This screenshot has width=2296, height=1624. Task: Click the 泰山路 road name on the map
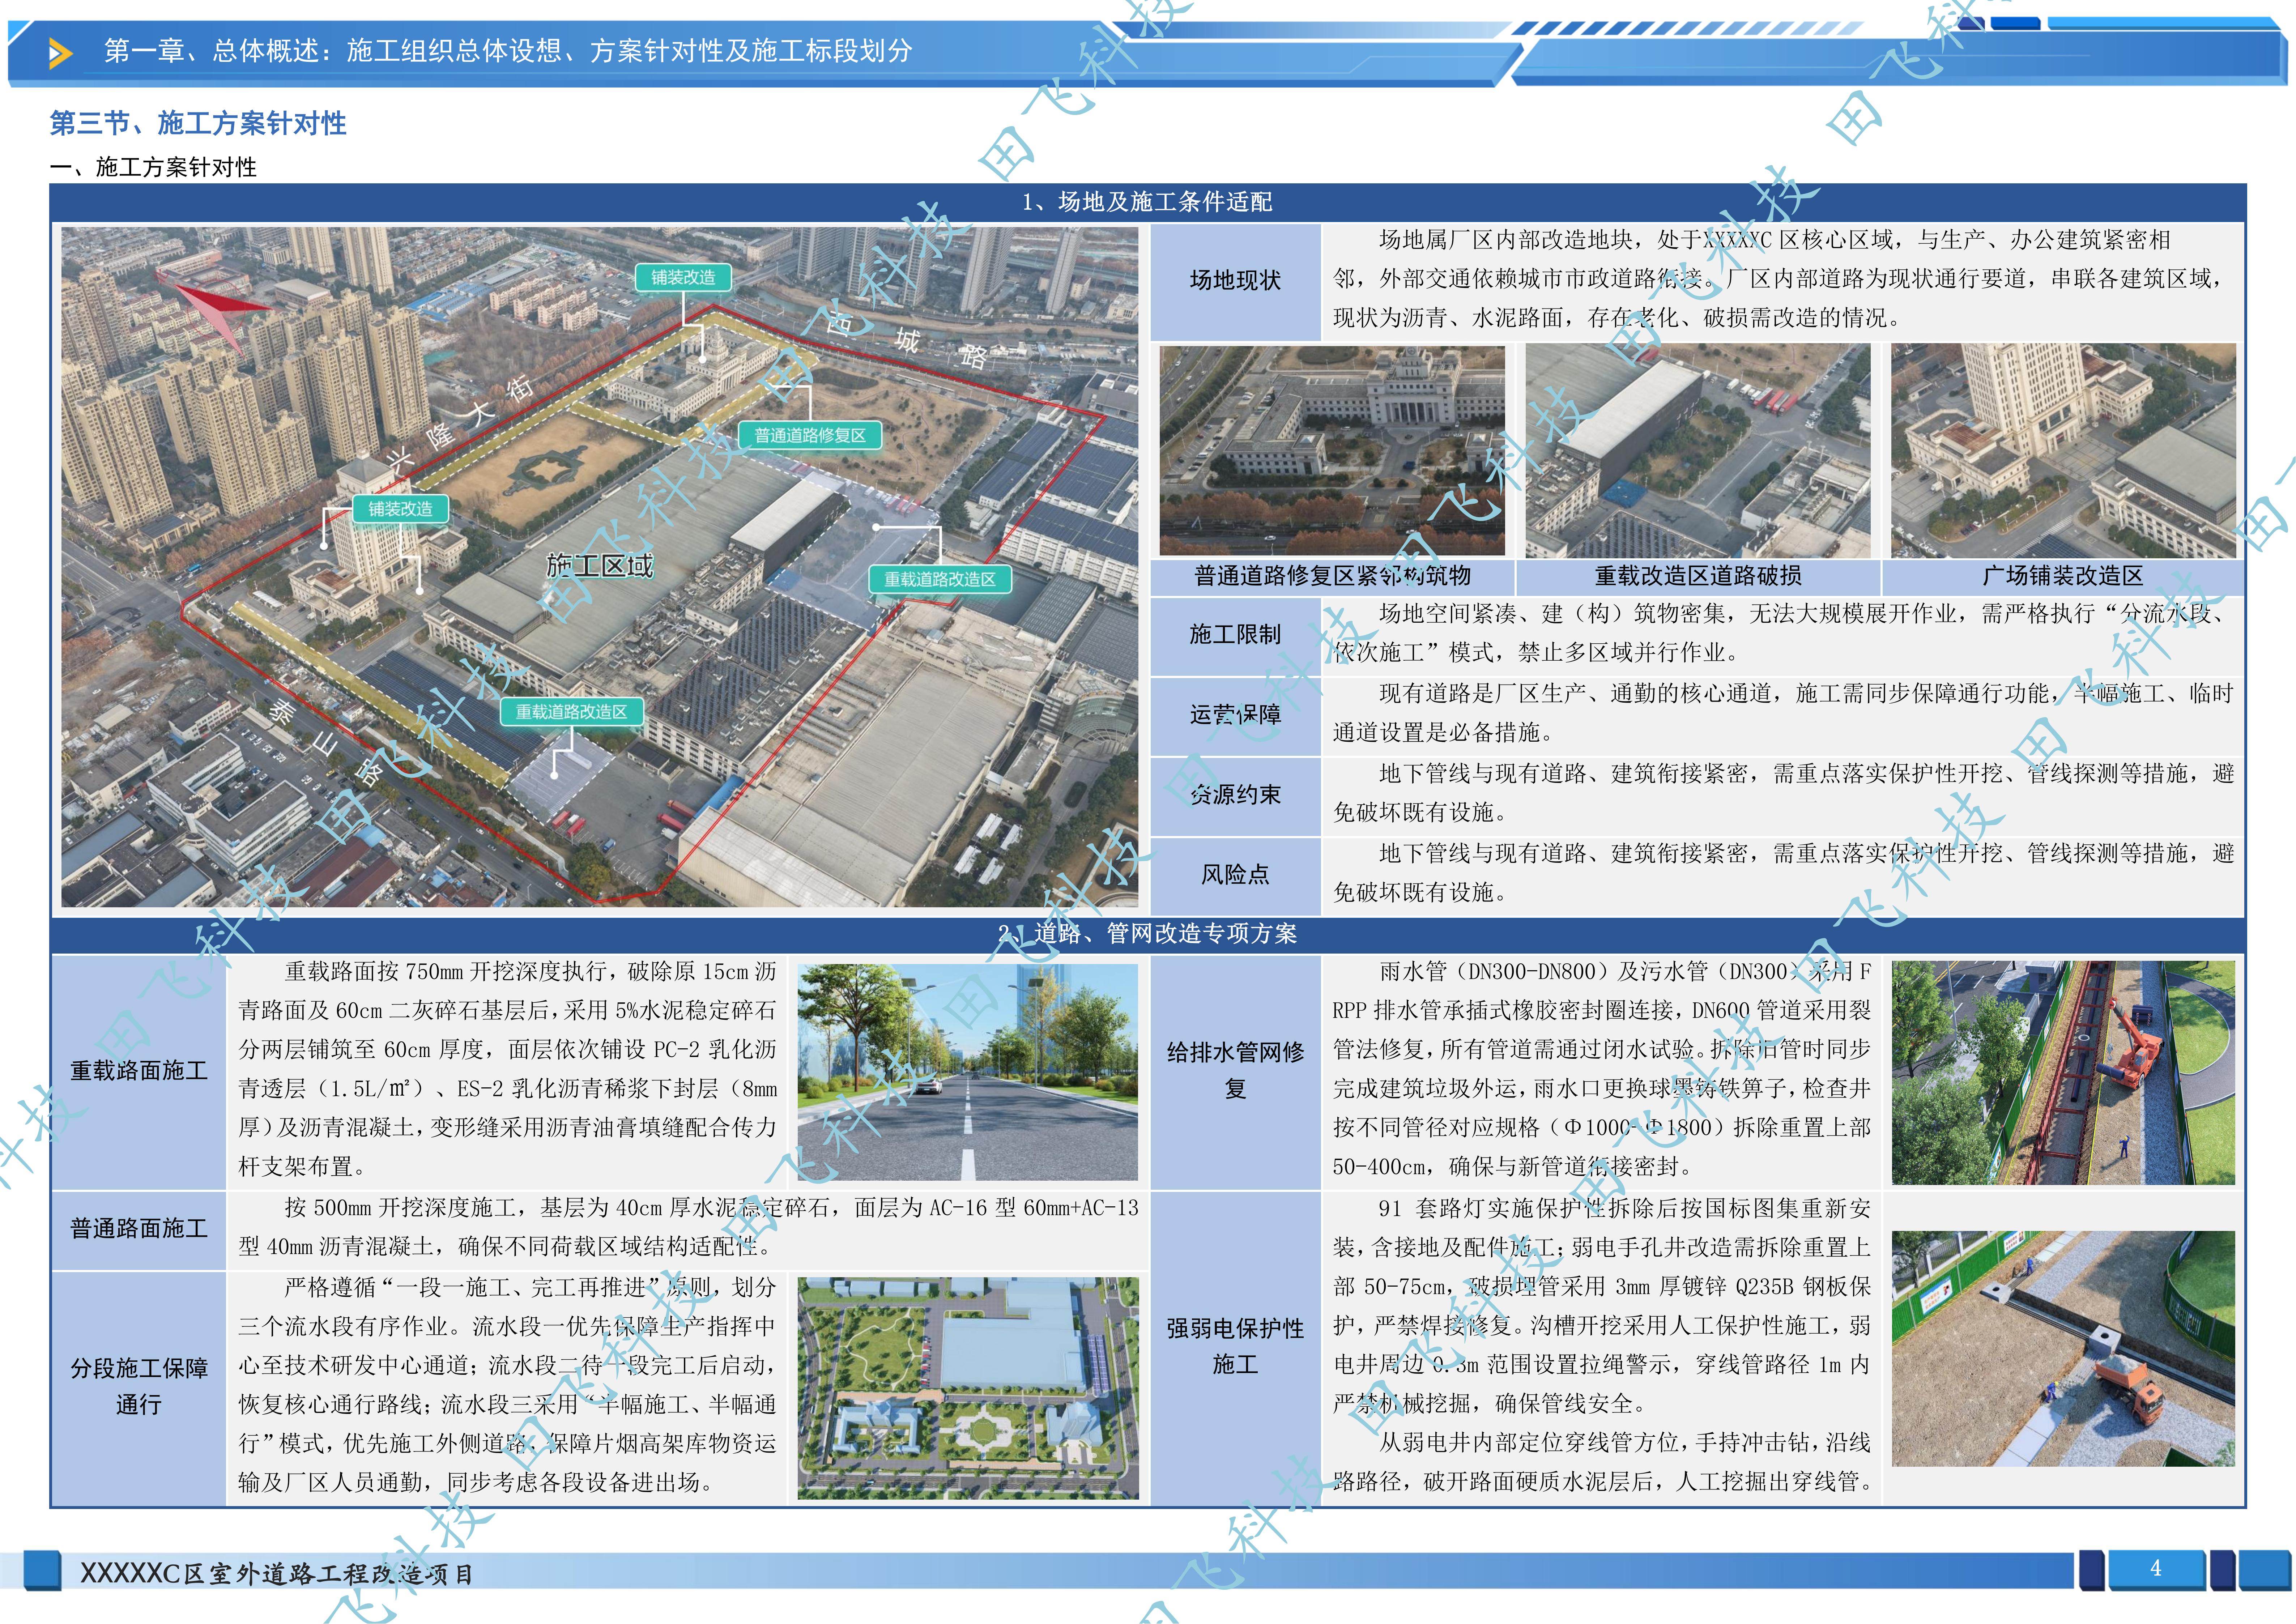(327, 743)
